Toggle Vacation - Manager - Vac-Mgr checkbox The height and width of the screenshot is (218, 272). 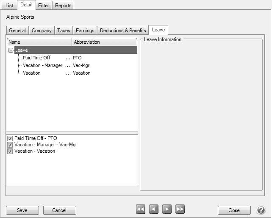[x=10, y=145]
